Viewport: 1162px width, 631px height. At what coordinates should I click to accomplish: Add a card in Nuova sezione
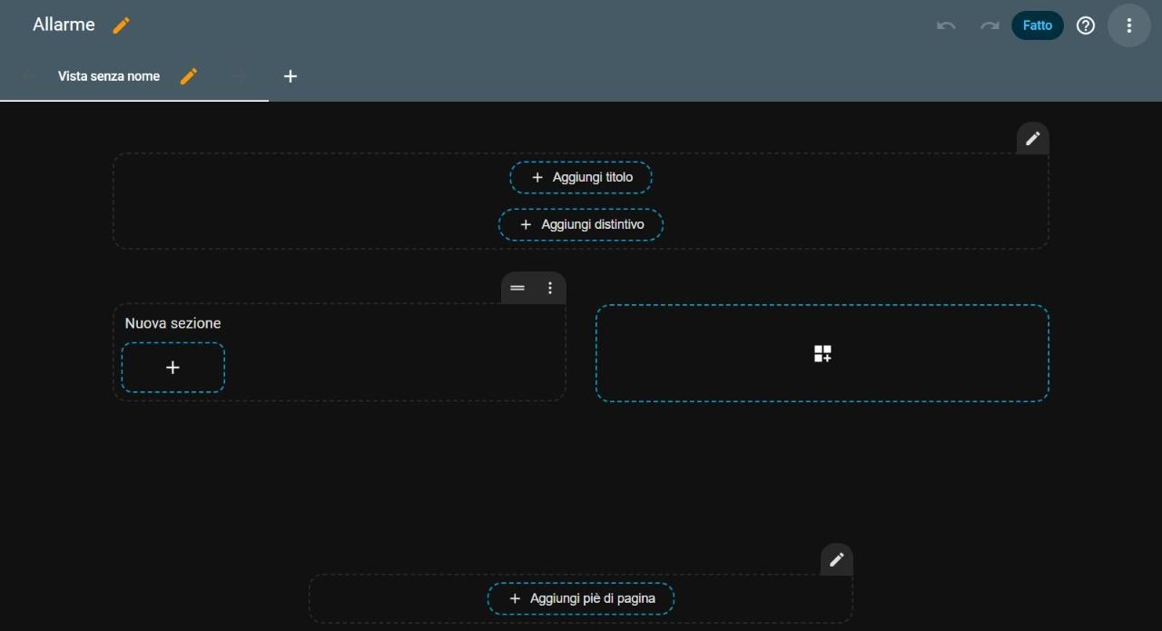point(172,368)
